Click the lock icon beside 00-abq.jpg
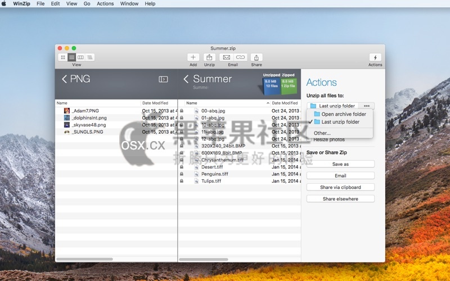The image size is (450, 281). (x=182, y=111)
